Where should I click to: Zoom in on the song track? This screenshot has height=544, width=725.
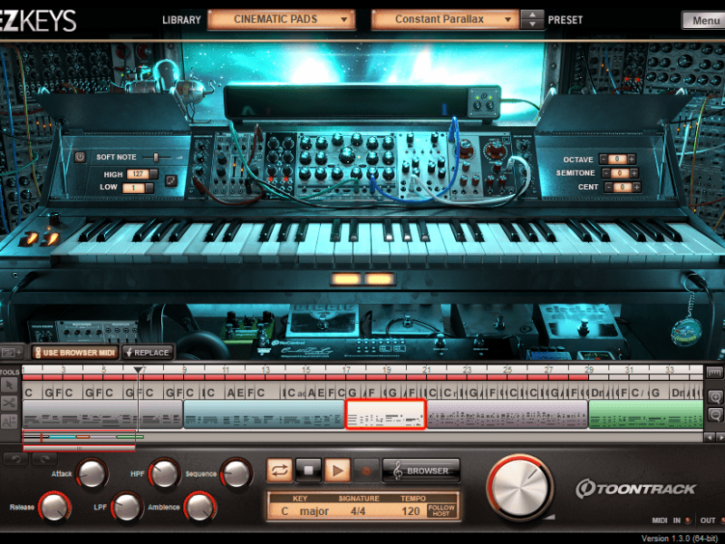coord(715,397)
